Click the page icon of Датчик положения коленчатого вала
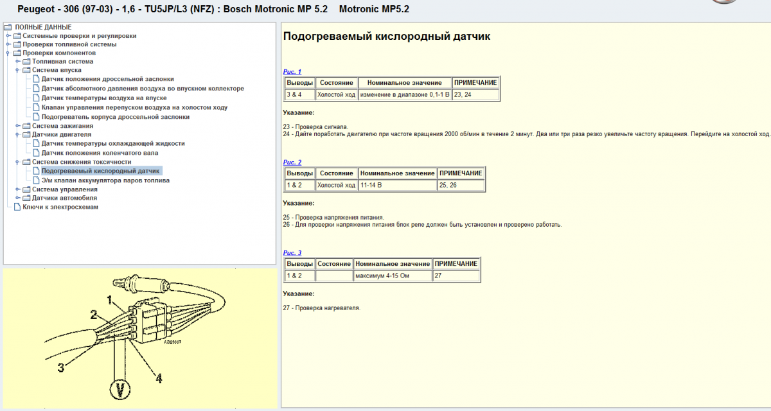This screenshot has height=411, width=771. point(36,153)
